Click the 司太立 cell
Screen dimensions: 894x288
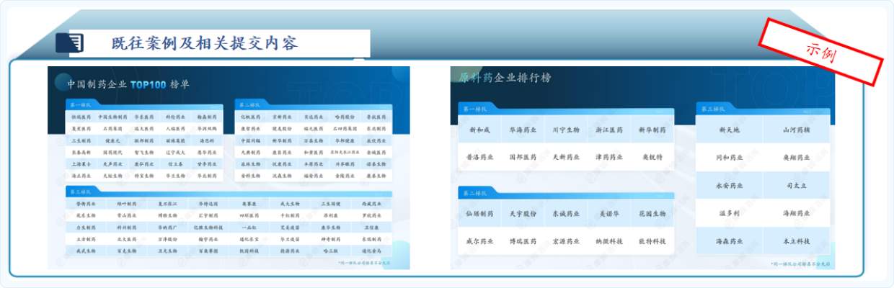click(795, 185)
